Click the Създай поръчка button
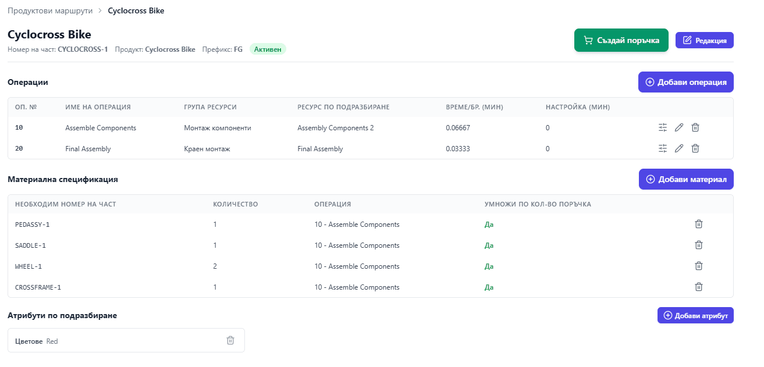Image resolution: width=764 pixels, height=367 pixels. [x=621, y=40]
